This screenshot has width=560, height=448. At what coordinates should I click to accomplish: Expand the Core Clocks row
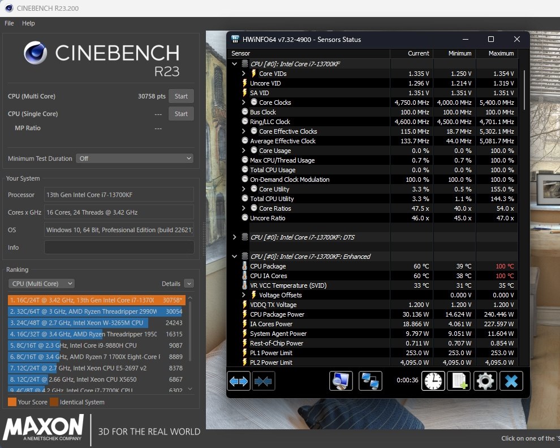244,103
